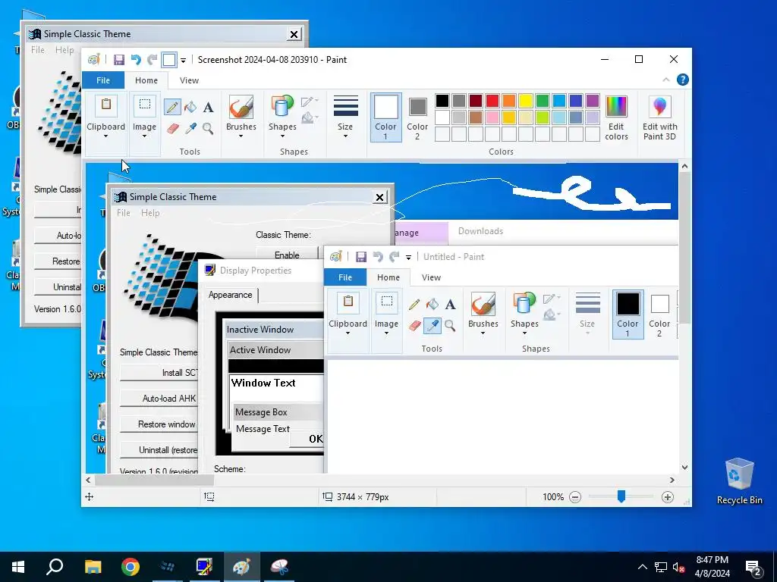This screenshot has width=777, height=582.
Task: Open Google Chrome from the taskbar
Action: tap(131, 567)
